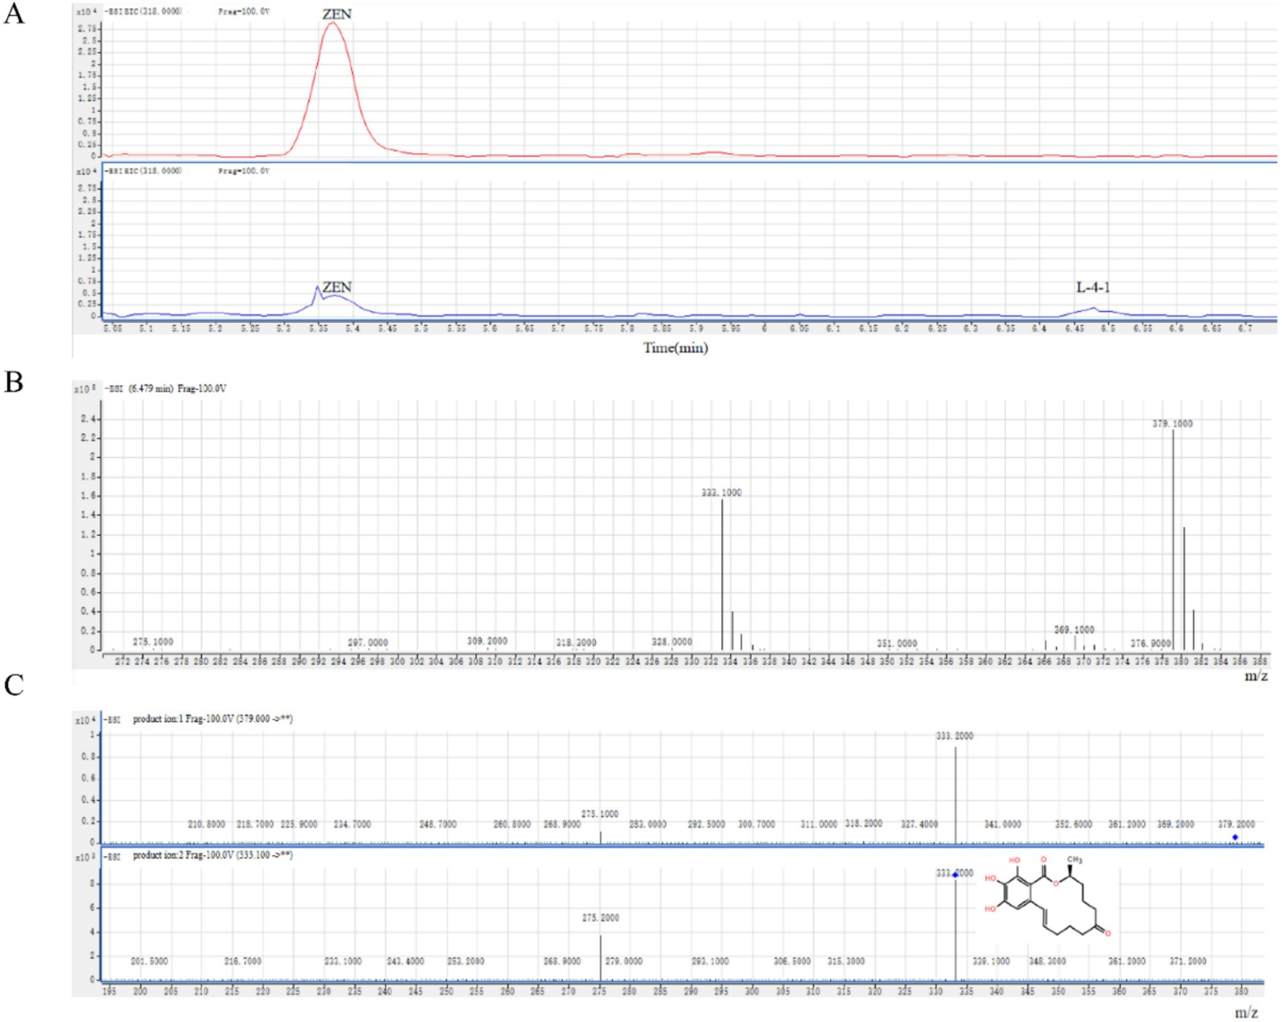This screenshot has height=1022, width=1282.
Task: Click the m/z axis title under panel B
Action: [1256, 676]
